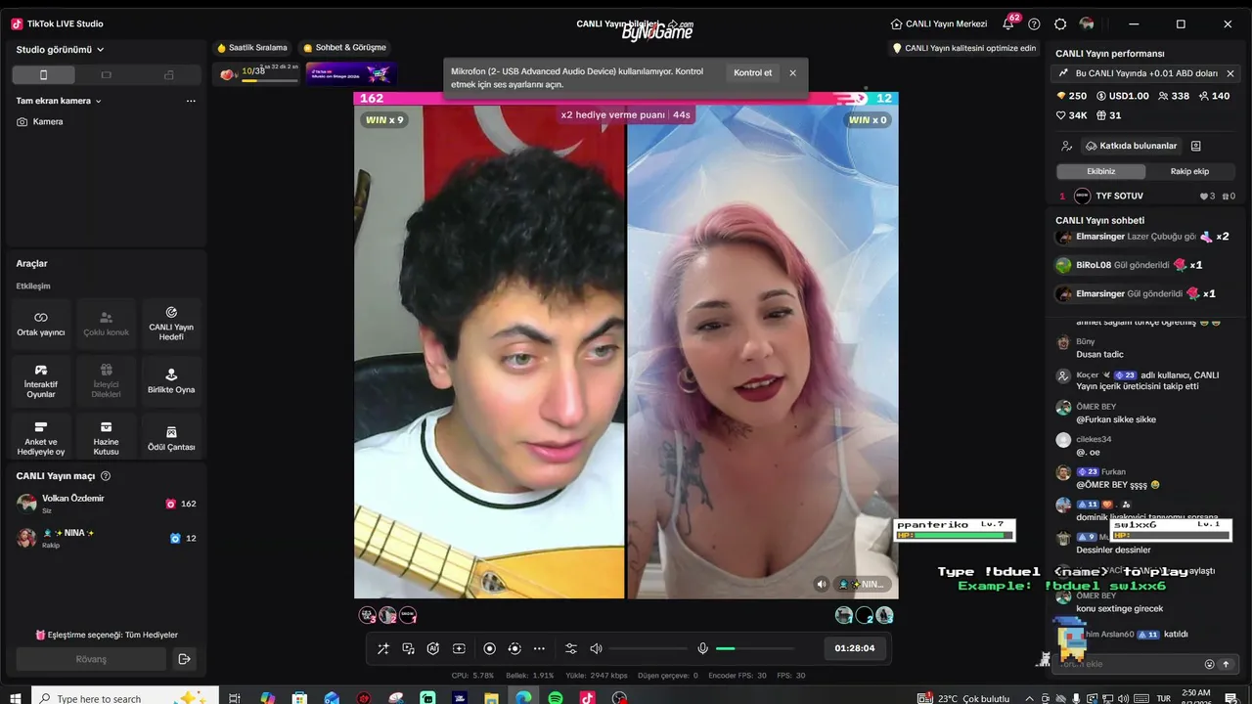Click the NINA rival match row

106,538
